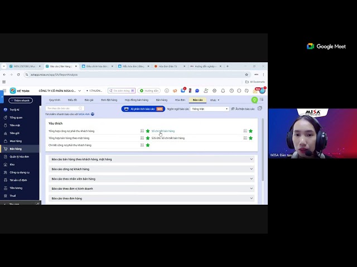Click the report name search field

[x=62, y=108]
